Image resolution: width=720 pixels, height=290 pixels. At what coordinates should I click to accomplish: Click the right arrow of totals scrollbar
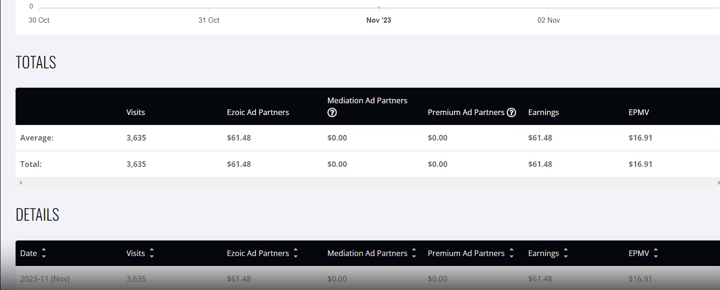click(x=718, y=182)
